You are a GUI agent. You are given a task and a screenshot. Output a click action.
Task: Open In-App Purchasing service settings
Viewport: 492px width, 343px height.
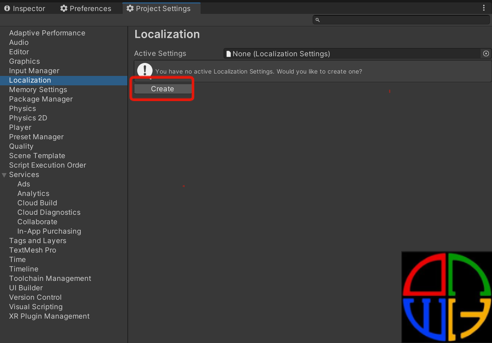49,231
